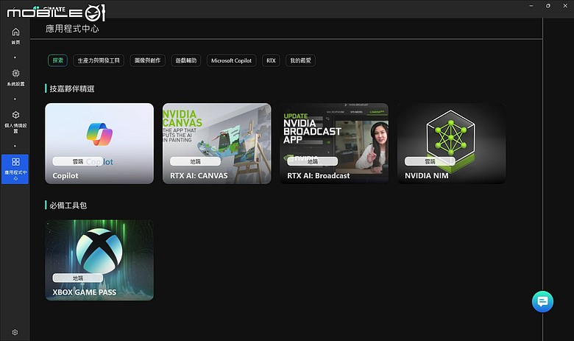Open the settings gear icon at the bottom of the sidebar
The image size is (574, 341).
pos(15,332)
